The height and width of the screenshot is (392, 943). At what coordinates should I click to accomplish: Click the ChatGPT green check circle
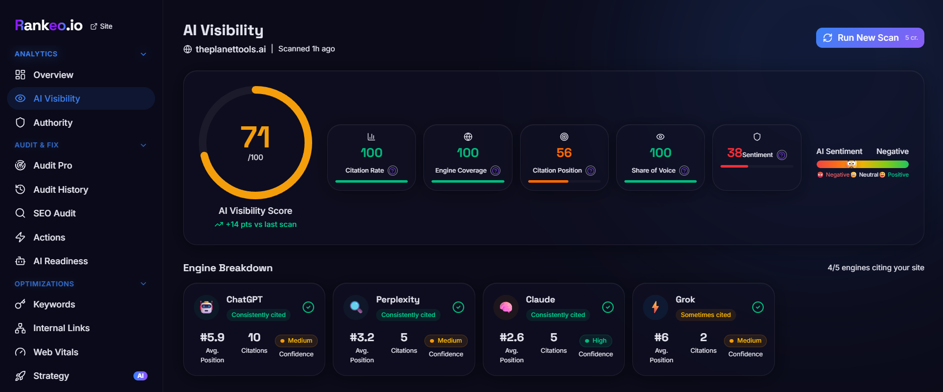pyautogui.click(x=309, y=307)
